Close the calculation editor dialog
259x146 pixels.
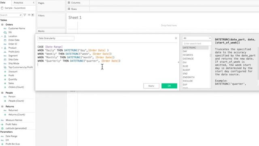(x=176, y=38)
